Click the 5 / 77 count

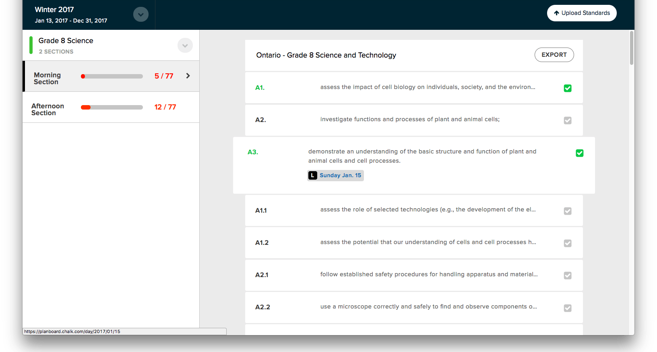coord(164,76)
